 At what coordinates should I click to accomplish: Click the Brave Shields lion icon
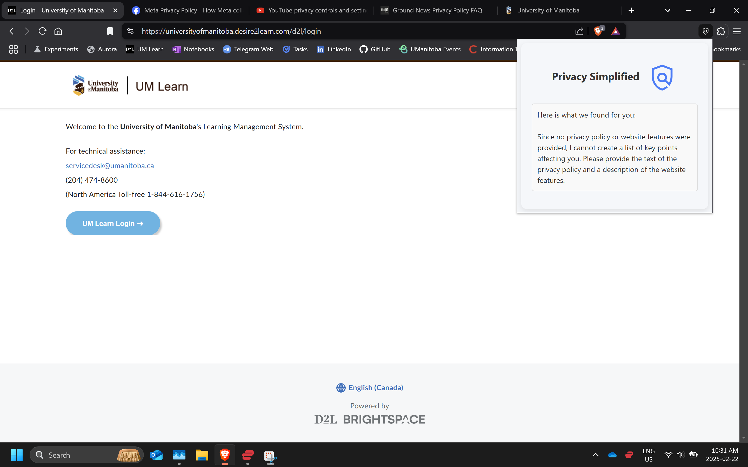pos(598,31)
